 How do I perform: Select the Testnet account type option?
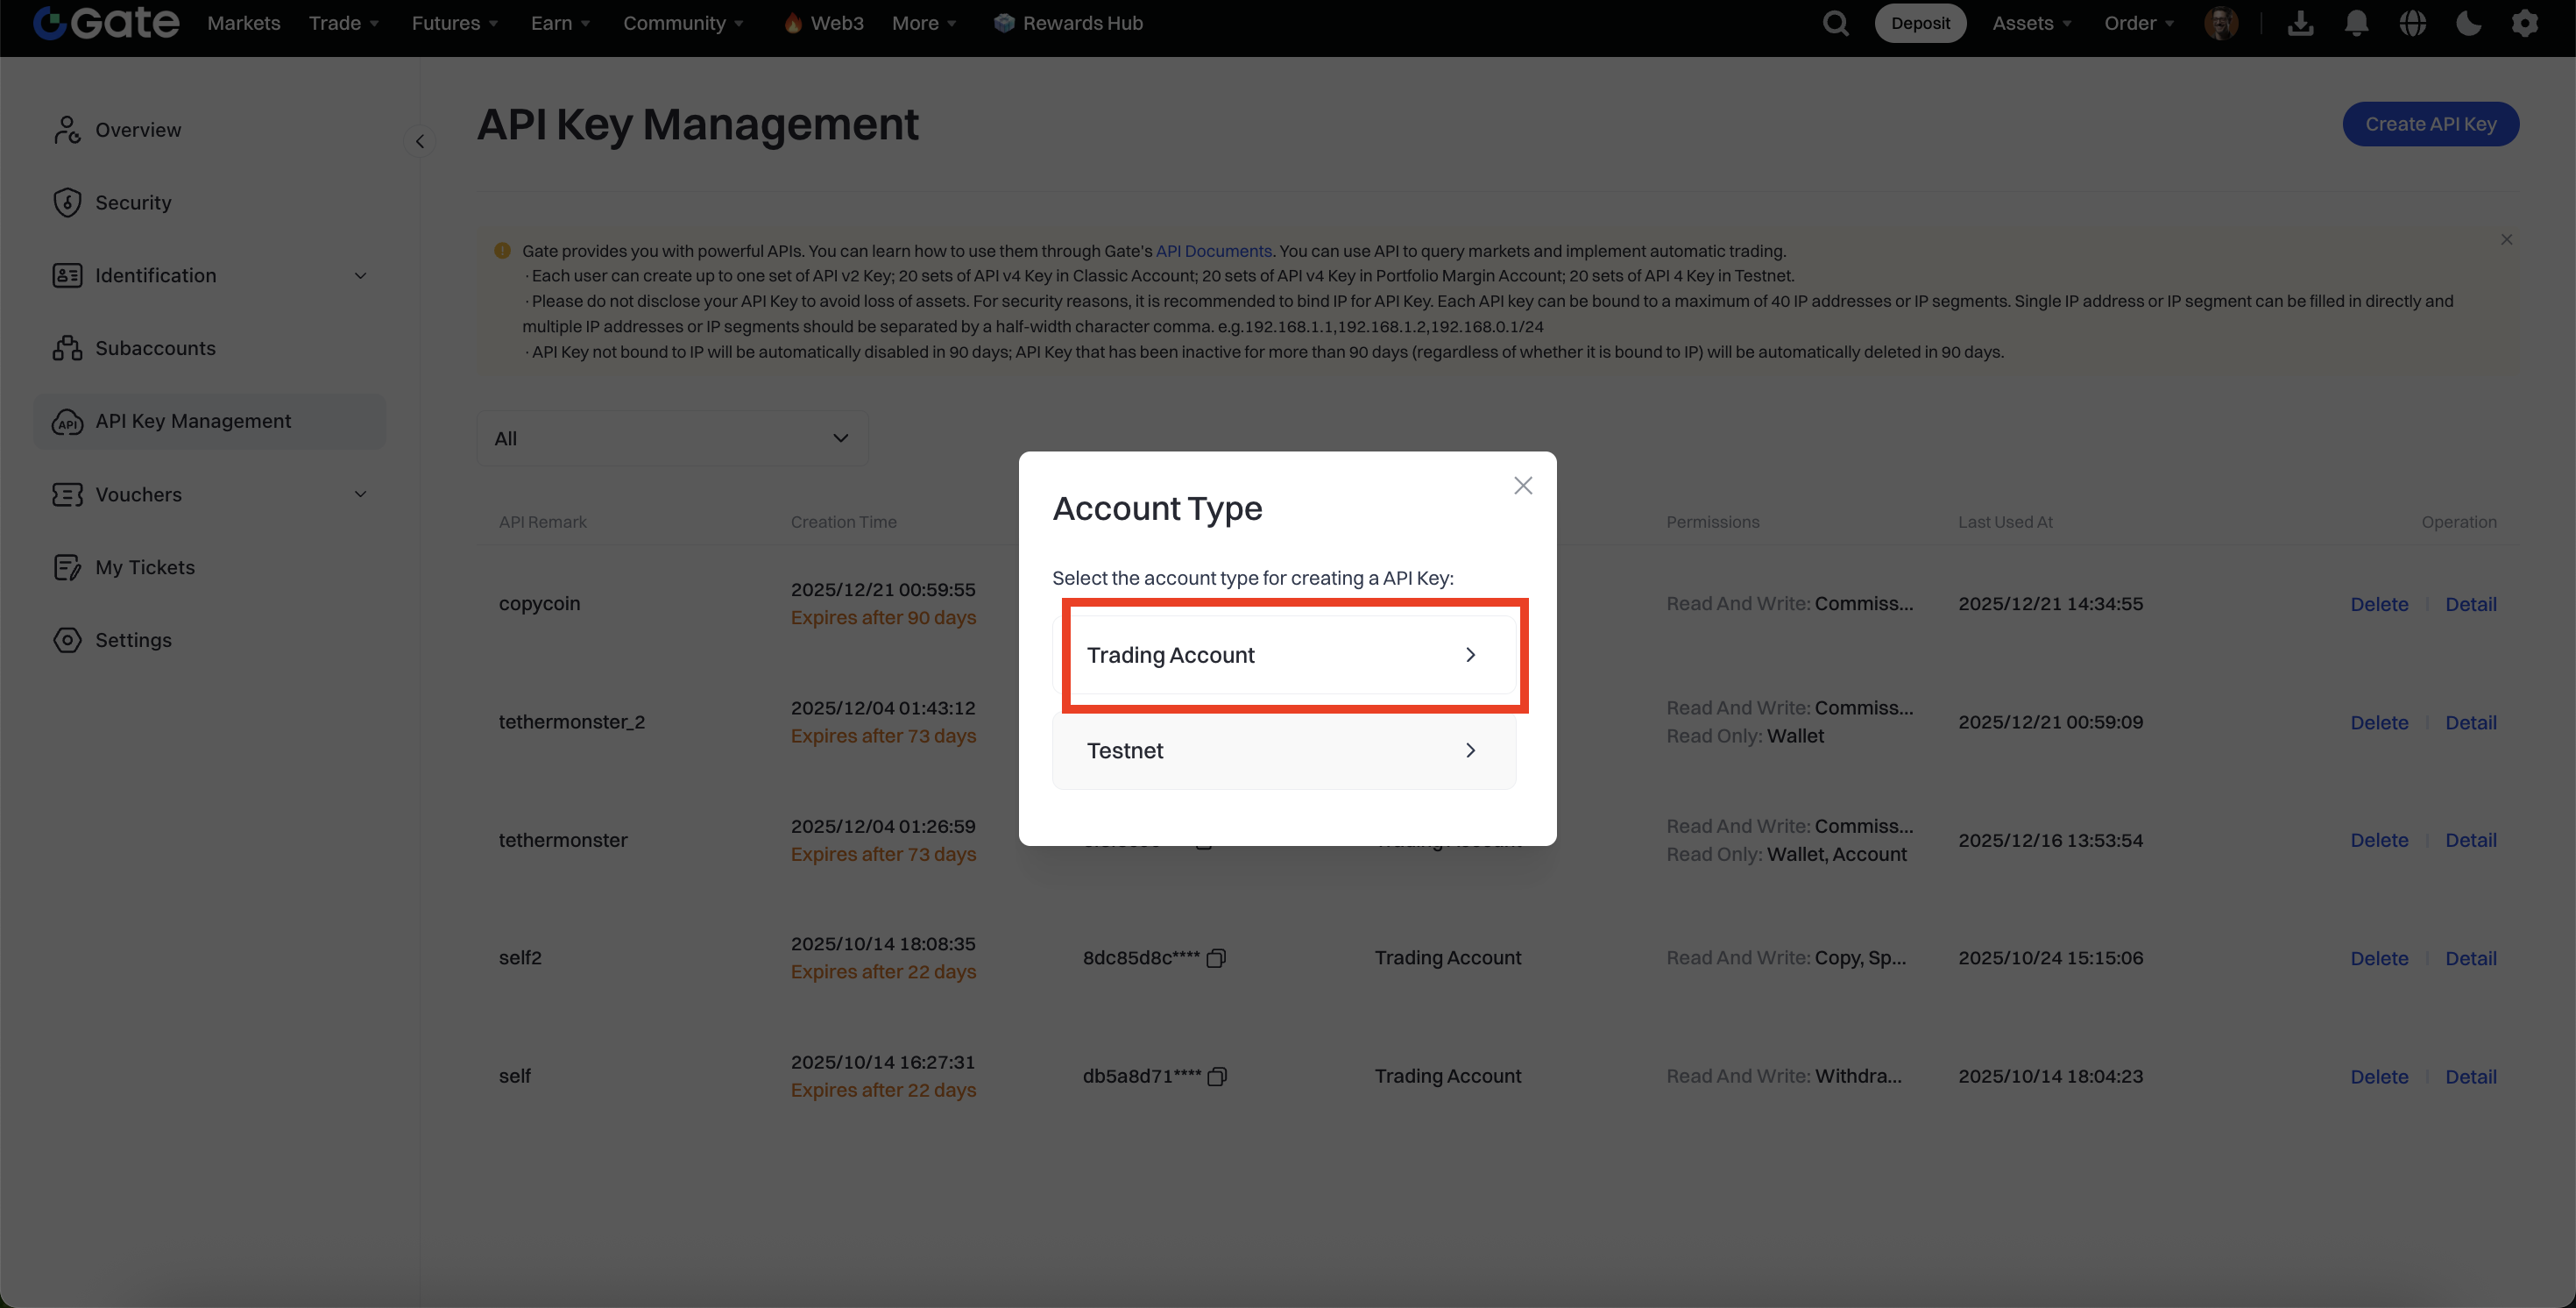[1284, 750]
